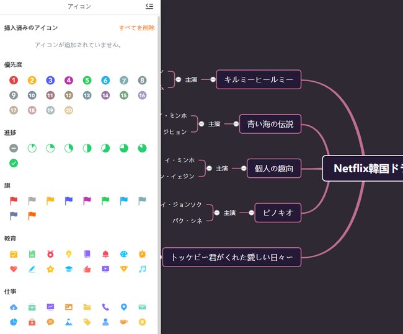The width and height of the screenshot is (403, 334).
Task: Collapse the 個人の趣向 node branch
Action: pyautogui.click(x=244, y=169)
